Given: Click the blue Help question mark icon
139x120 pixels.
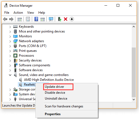Looking at the screenshot, I should point(36,19).
